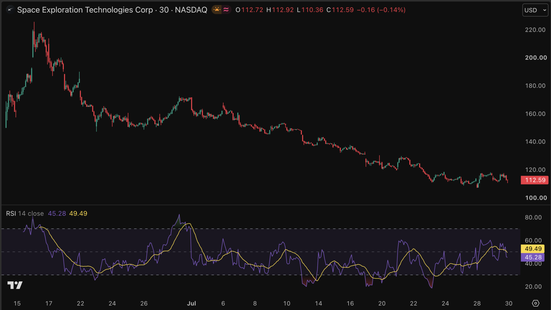Click the Space Exploration Technologies Corp title
The image size is (551, 310).
[85, 10]
